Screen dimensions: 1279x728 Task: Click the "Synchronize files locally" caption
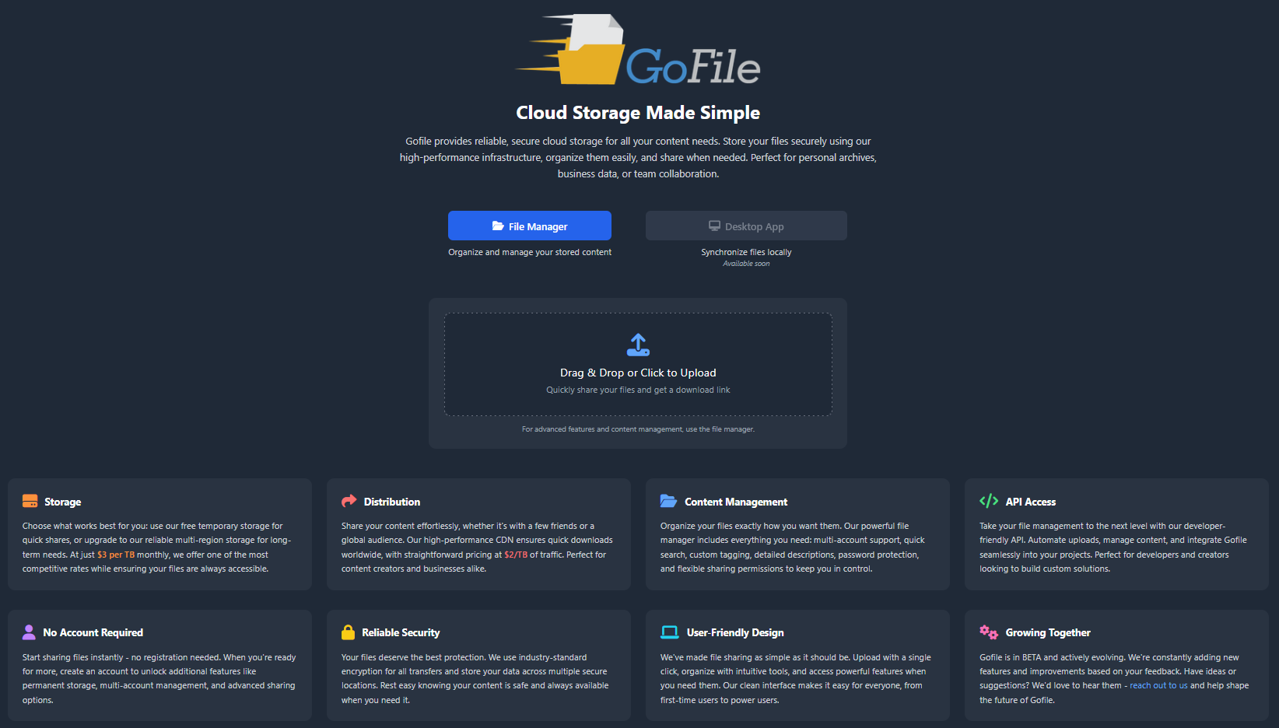pos(746,252)
